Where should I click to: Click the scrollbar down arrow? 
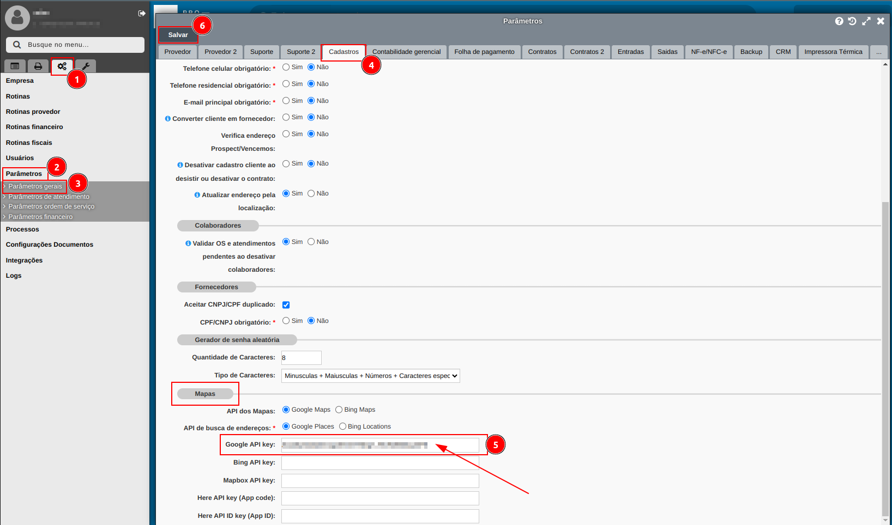point(885,520)
